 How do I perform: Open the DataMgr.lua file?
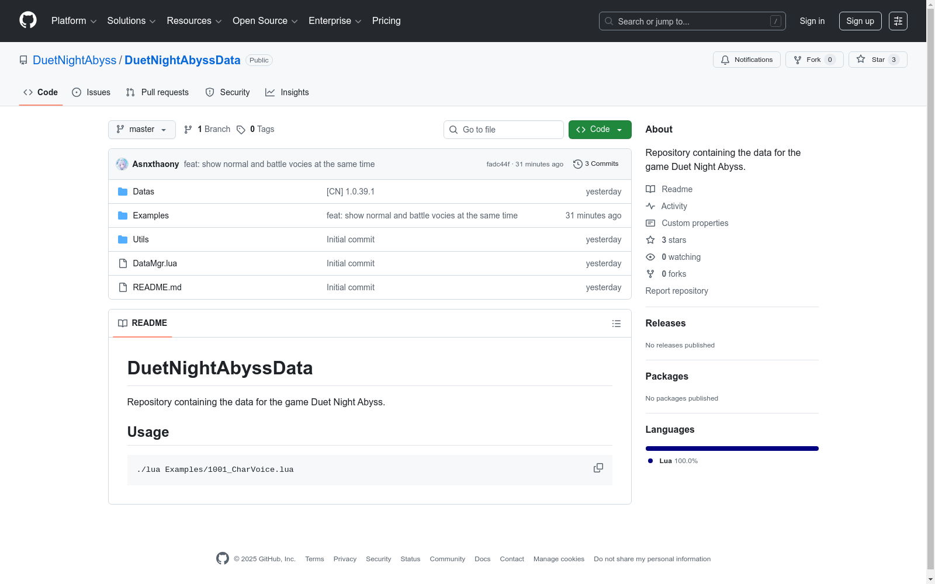point(155,263)
